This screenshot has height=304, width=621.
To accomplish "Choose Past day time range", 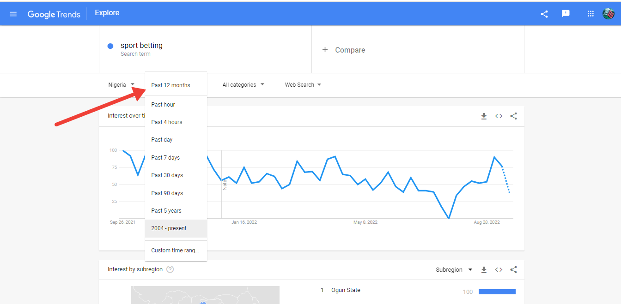I will pos(176,140).
